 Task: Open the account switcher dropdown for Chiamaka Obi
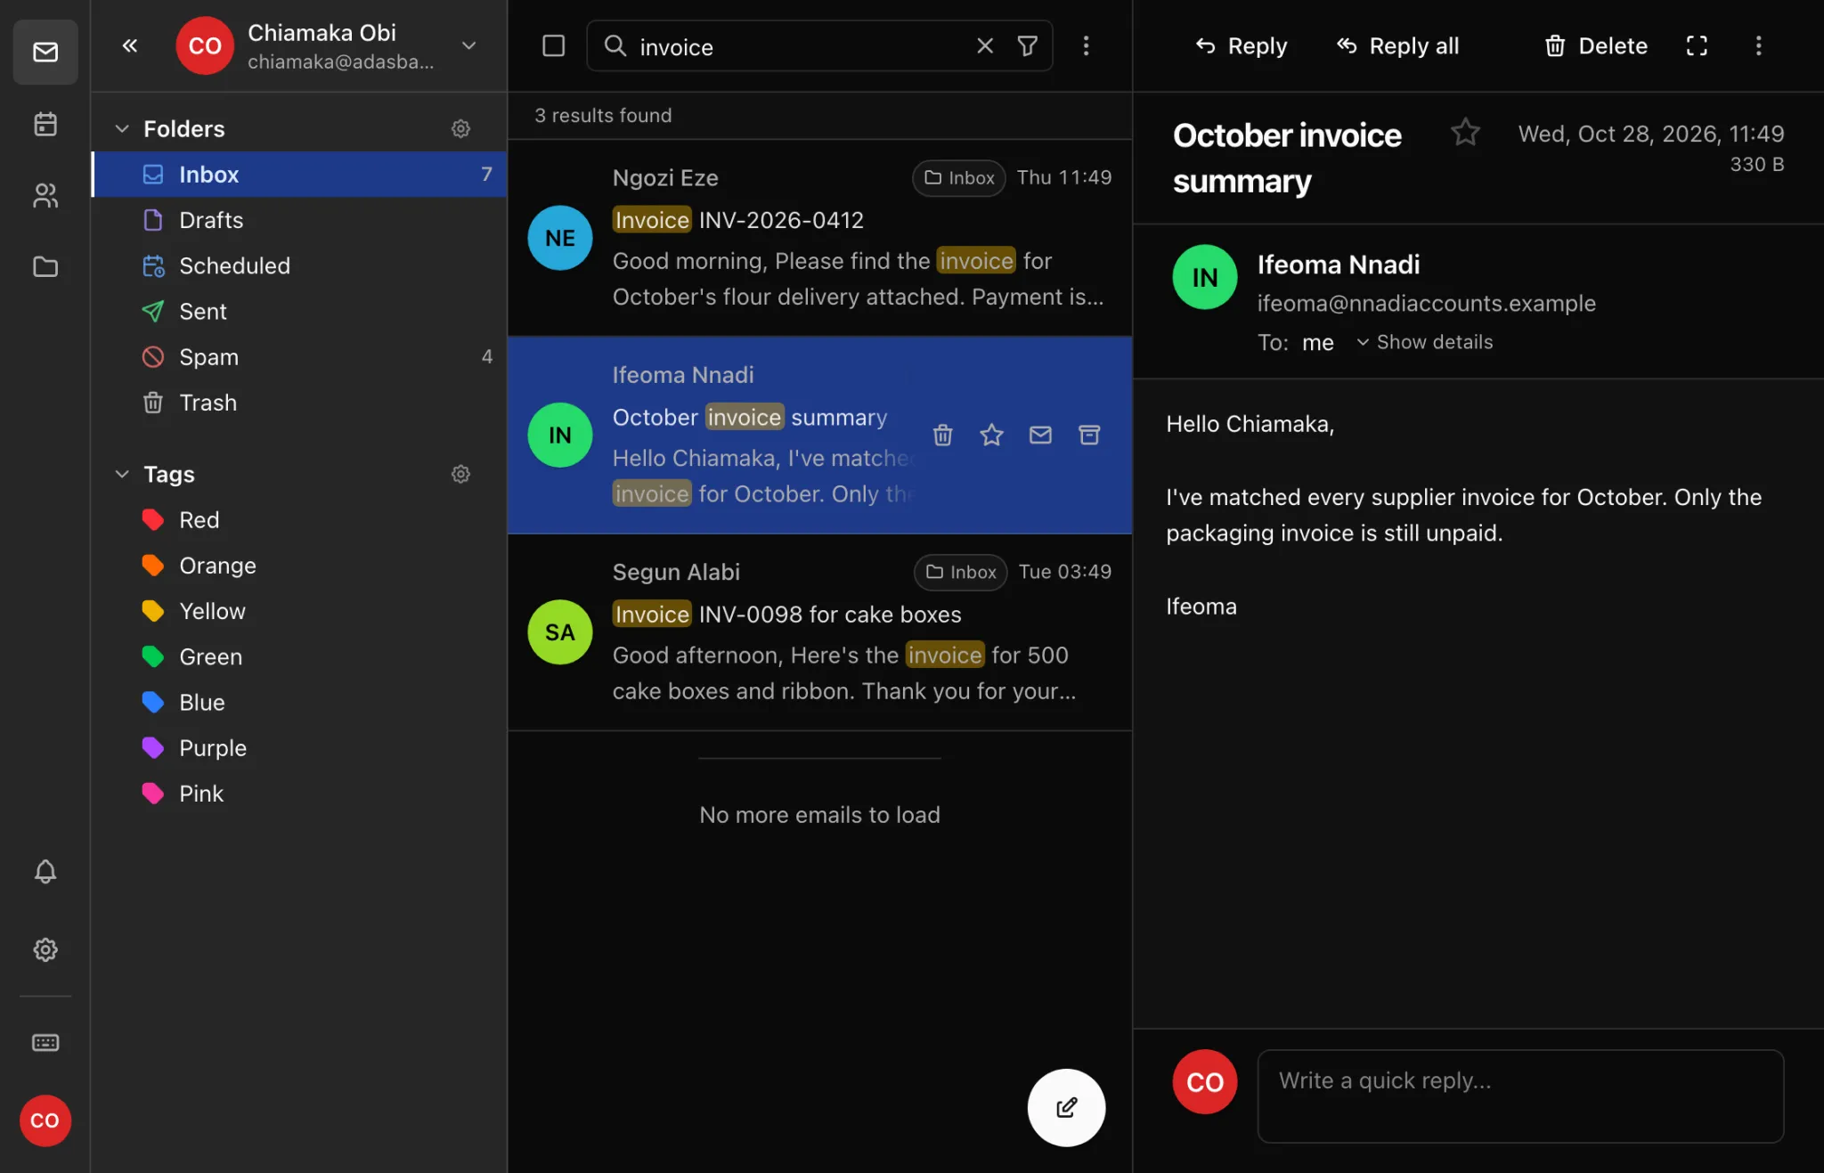coord(469,45)
